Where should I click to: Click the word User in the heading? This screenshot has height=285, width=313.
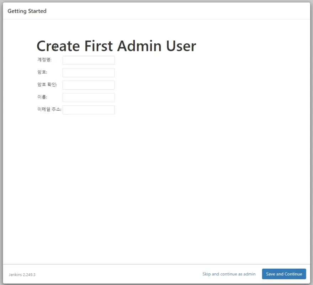[x=181, y=46]
